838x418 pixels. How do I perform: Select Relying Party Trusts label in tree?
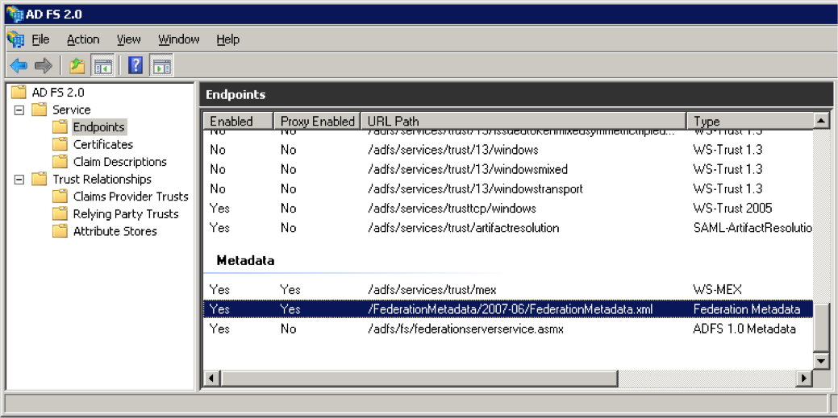(126, 213)
